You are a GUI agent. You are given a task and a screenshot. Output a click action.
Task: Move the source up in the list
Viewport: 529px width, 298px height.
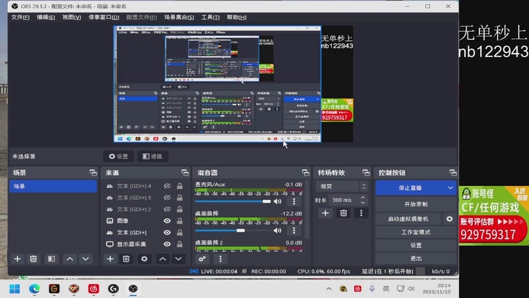pos(163,259)
